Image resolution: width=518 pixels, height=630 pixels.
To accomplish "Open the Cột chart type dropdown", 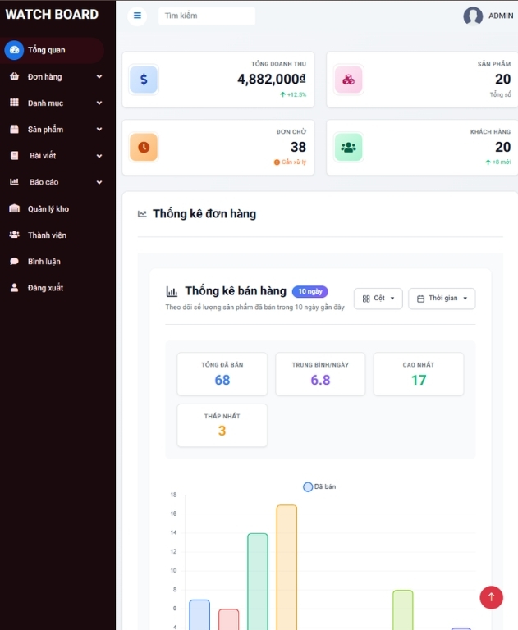I will click(378, 299).
